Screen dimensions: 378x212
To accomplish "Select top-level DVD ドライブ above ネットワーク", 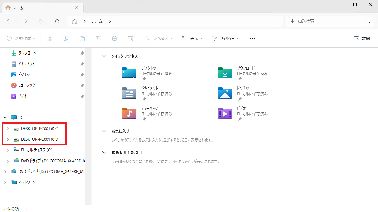I will point(51,172).
